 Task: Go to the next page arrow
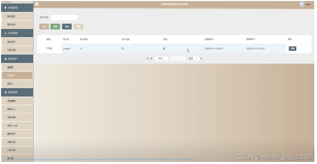tap(183, 59)
